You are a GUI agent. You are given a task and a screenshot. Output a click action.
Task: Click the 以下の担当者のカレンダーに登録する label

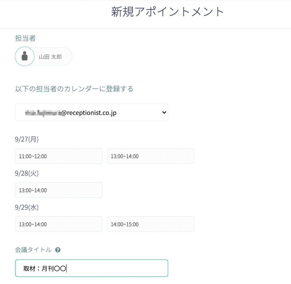click(74, 89)
